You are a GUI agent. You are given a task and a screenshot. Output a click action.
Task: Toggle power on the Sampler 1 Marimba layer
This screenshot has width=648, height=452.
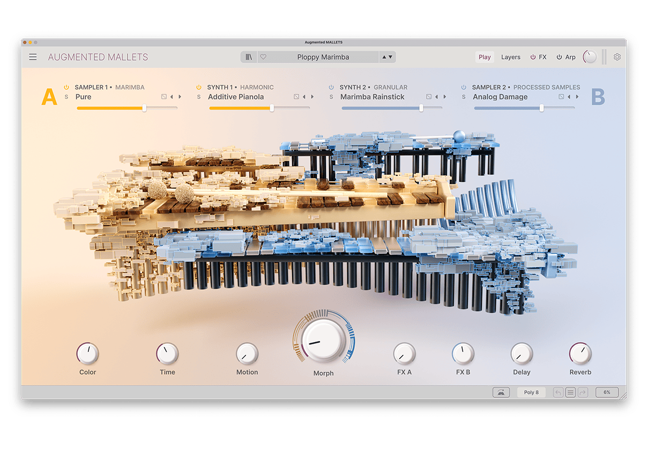pyautogui.click(x=65, y=87)
